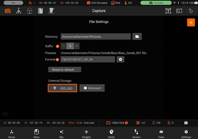The width and height of the screenshot is (198, 139).
Task: Click Reset to default button
Action: click(x=65, y=70)
